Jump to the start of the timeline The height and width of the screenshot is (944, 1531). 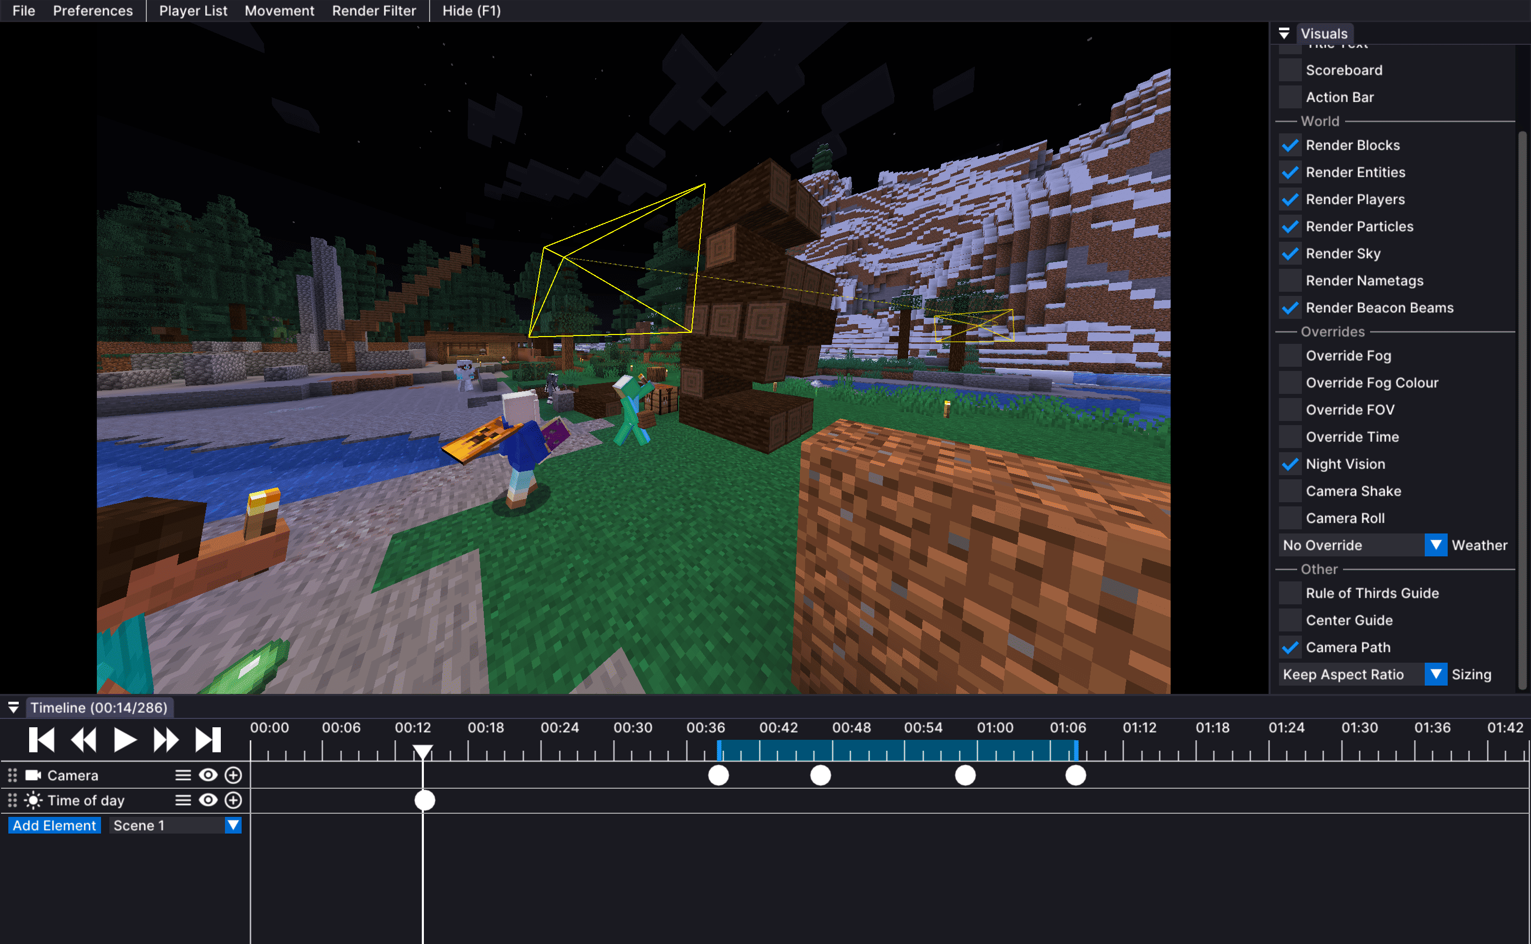(42, 740)
